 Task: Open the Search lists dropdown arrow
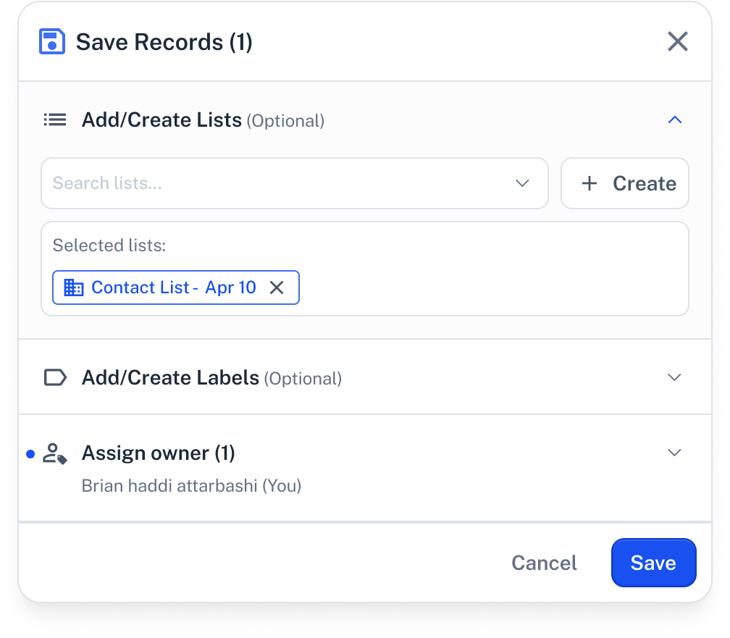[x=522, y=183]
